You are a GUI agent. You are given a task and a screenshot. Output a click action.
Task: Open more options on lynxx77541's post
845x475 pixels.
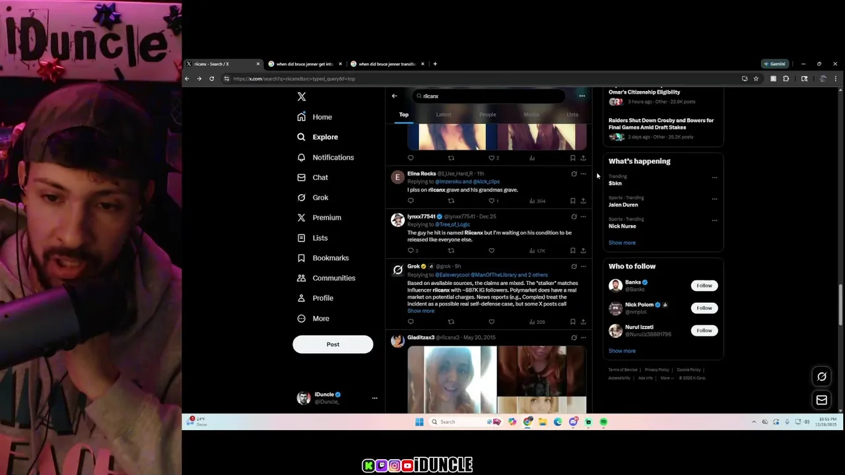click(583, 216)
